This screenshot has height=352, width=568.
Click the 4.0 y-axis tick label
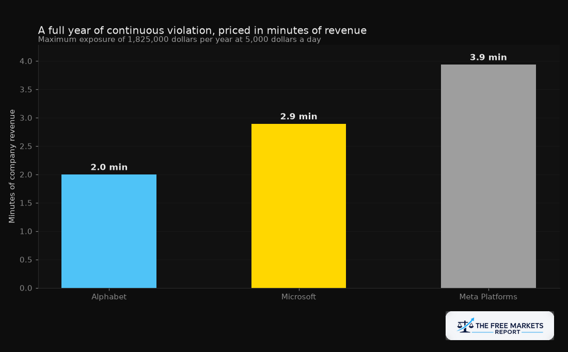[x=26, y=61]
